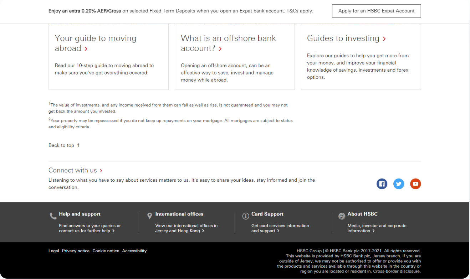The width and height of the screenshot is (470, 279).
Task: Click 'Read our 10-step guide' description text
Action: pyautogui.click(x=104, y=69)
